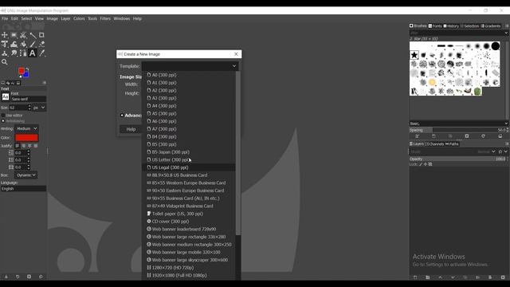Click refresh brushes icon
This screenshot has height=287, width=510.
coord(483,136)
